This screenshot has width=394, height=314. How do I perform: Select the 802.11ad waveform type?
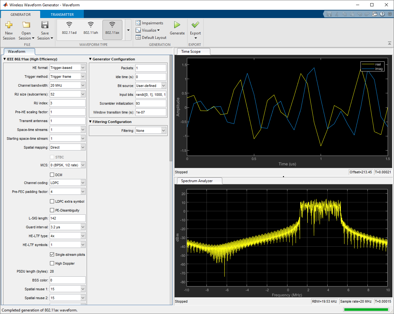(69, 28)
